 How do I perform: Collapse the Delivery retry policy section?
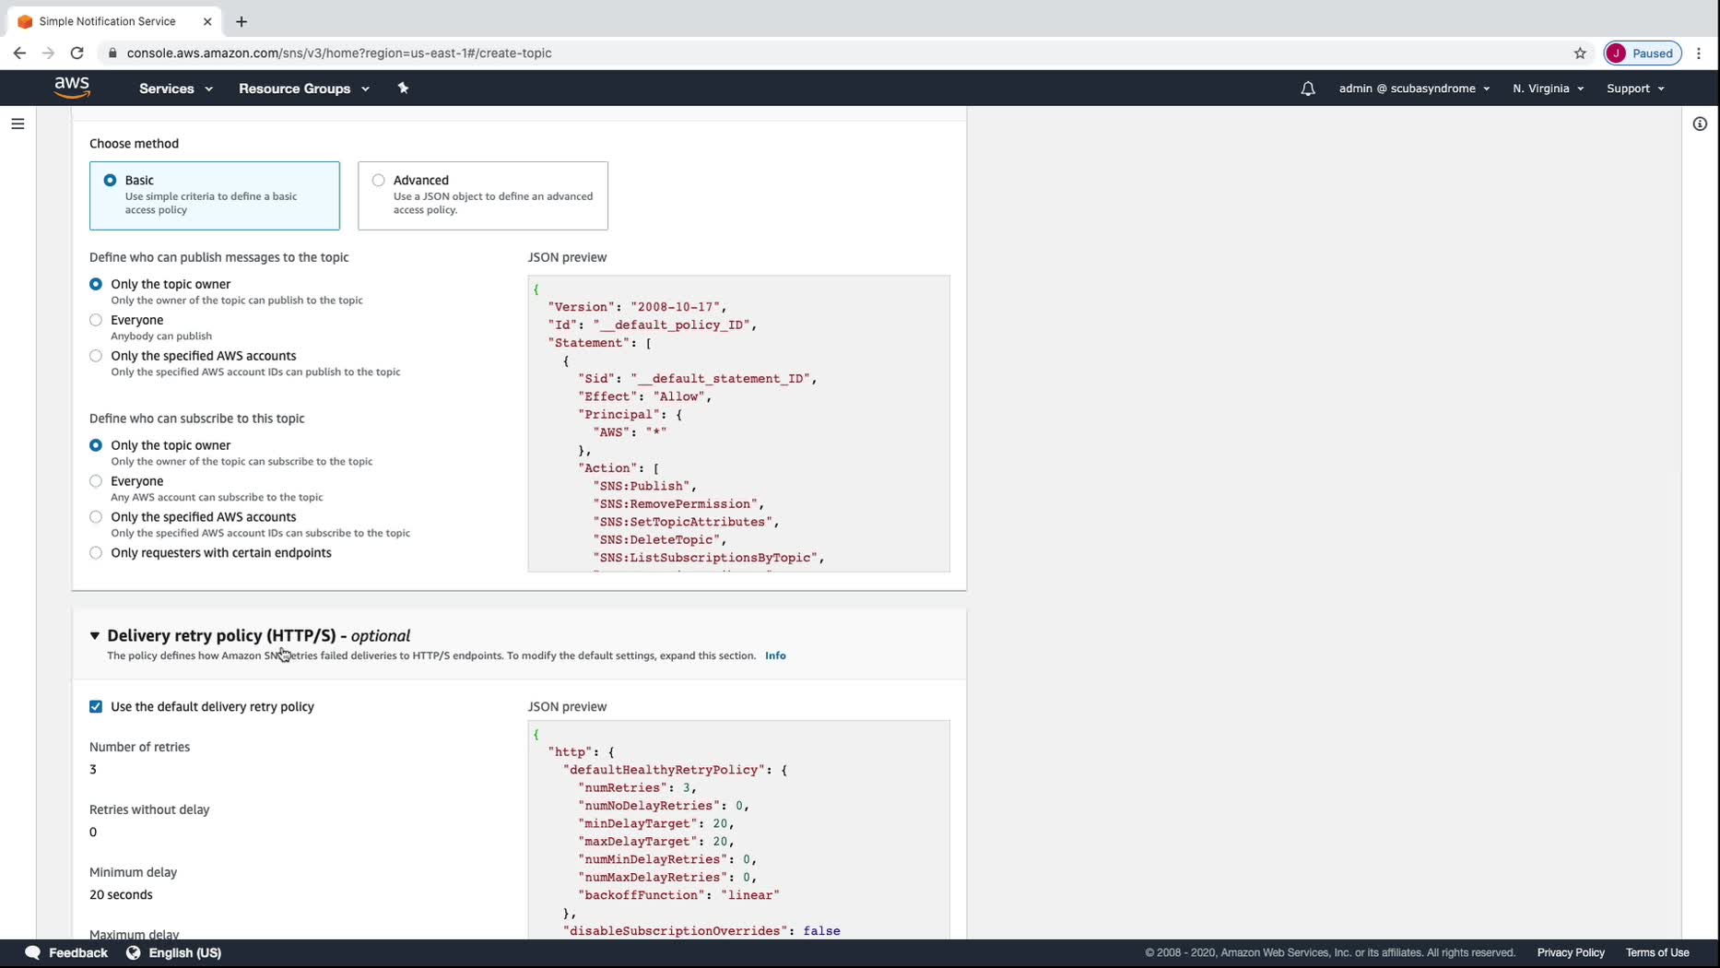94,636
